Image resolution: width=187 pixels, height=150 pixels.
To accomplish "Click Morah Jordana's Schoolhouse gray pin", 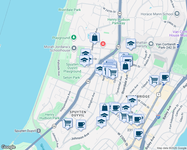I will point(74,48).
